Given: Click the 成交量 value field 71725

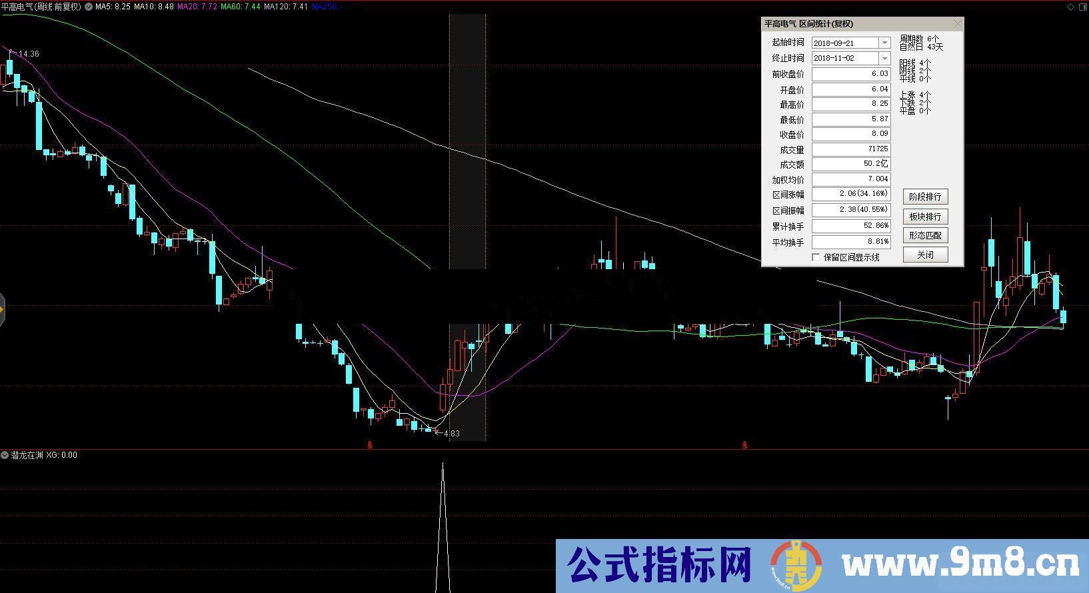Looking at the screenshot, I should click(x=851, y=149).
